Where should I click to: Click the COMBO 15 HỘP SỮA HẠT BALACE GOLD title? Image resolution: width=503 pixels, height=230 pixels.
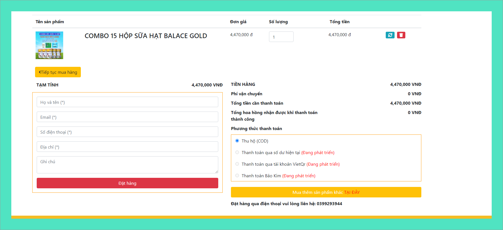pos(146,36)
